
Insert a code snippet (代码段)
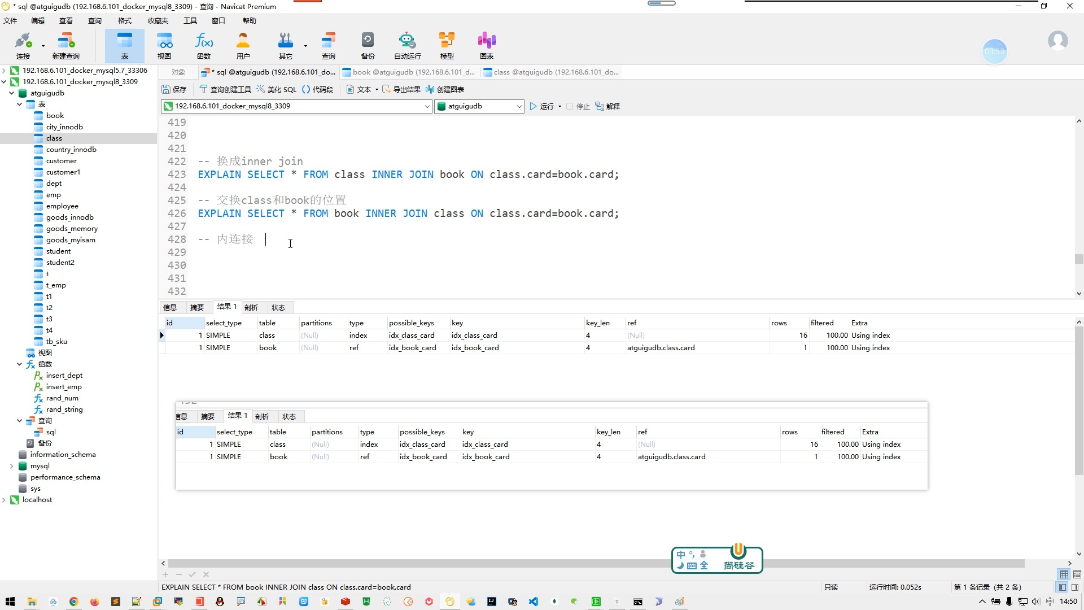317,89
